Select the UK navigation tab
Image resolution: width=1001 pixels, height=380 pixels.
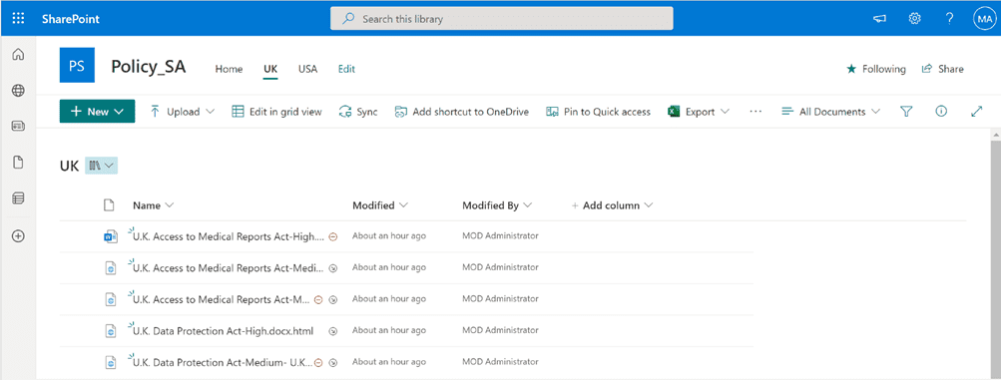pos(270,69)
